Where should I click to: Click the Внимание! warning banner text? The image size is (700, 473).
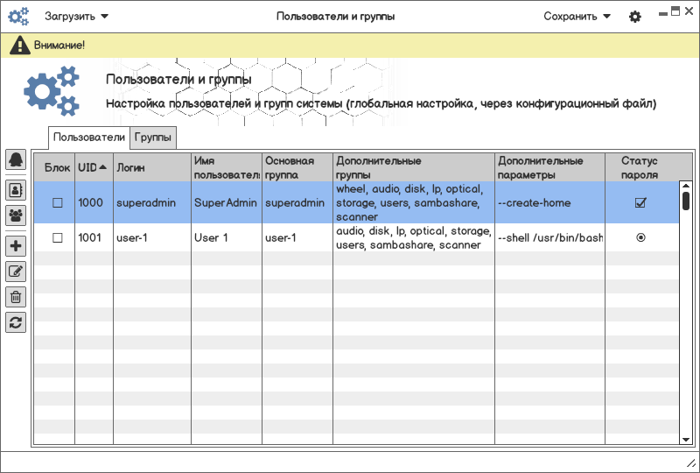[x=59, y=46]
